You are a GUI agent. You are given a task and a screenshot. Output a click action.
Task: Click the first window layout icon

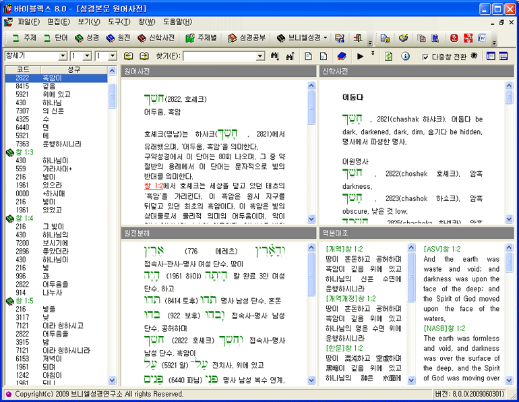point(491,56)
